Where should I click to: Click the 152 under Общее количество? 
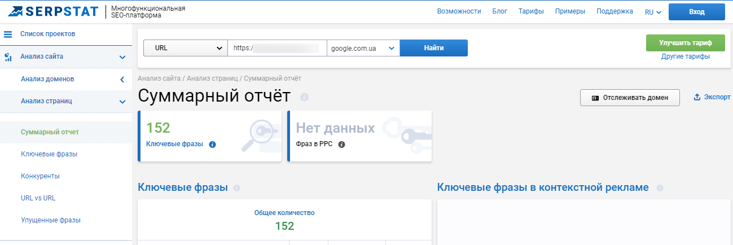pyautogui.click(x=284, y=226)
